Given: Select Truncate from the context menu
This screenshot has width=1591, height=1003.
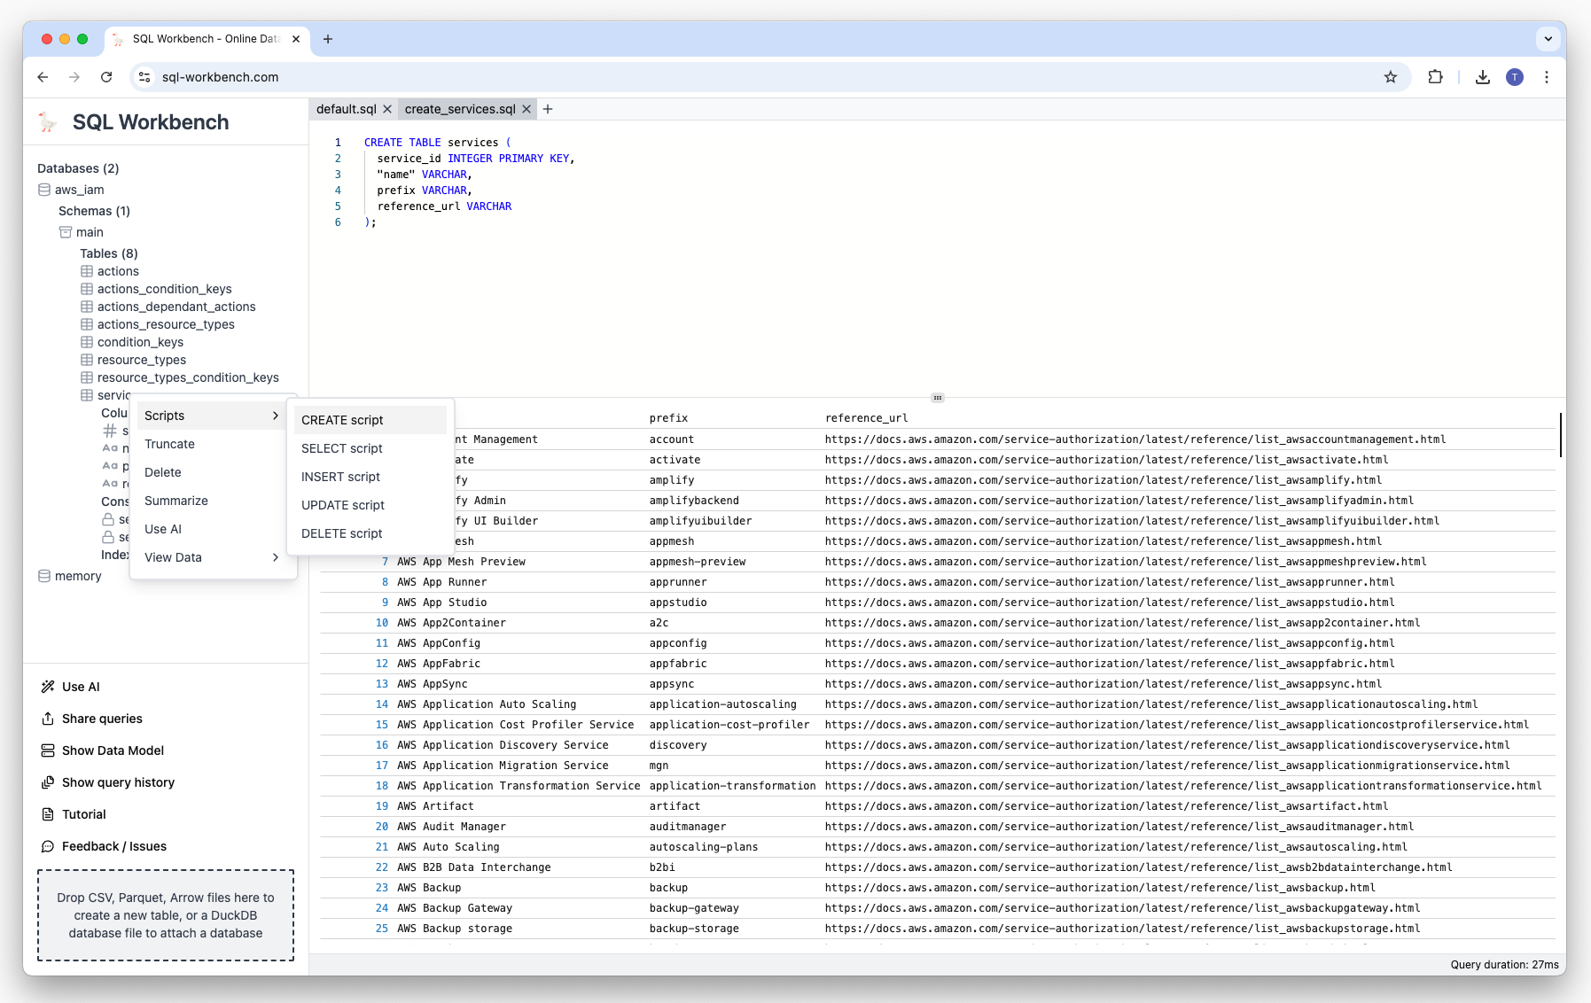Looking at the screenshot, I should point(170,444).
